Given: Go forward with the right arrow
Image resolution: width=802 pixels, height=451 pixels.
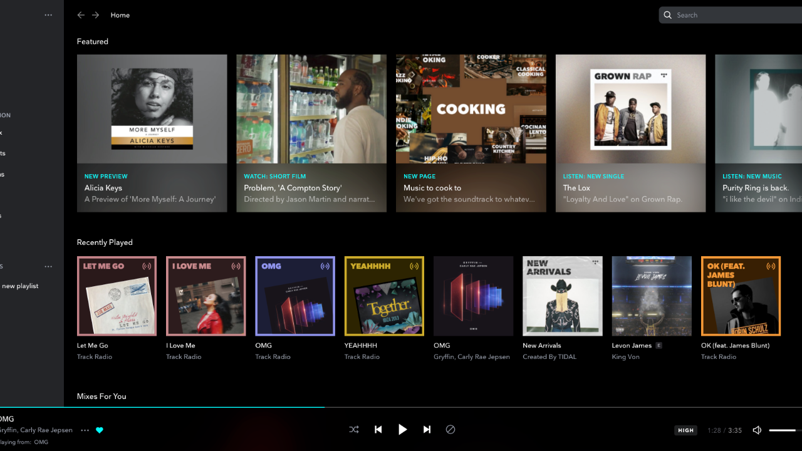Looking at the screenshot, I should [95, 15].
